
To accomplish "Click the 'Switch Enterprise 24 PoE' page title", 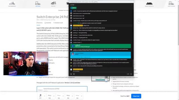I will (x=53, y=17).
